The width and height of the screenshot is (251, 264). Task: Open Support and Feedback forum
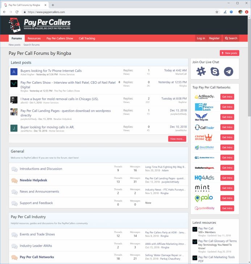[36, 203]
